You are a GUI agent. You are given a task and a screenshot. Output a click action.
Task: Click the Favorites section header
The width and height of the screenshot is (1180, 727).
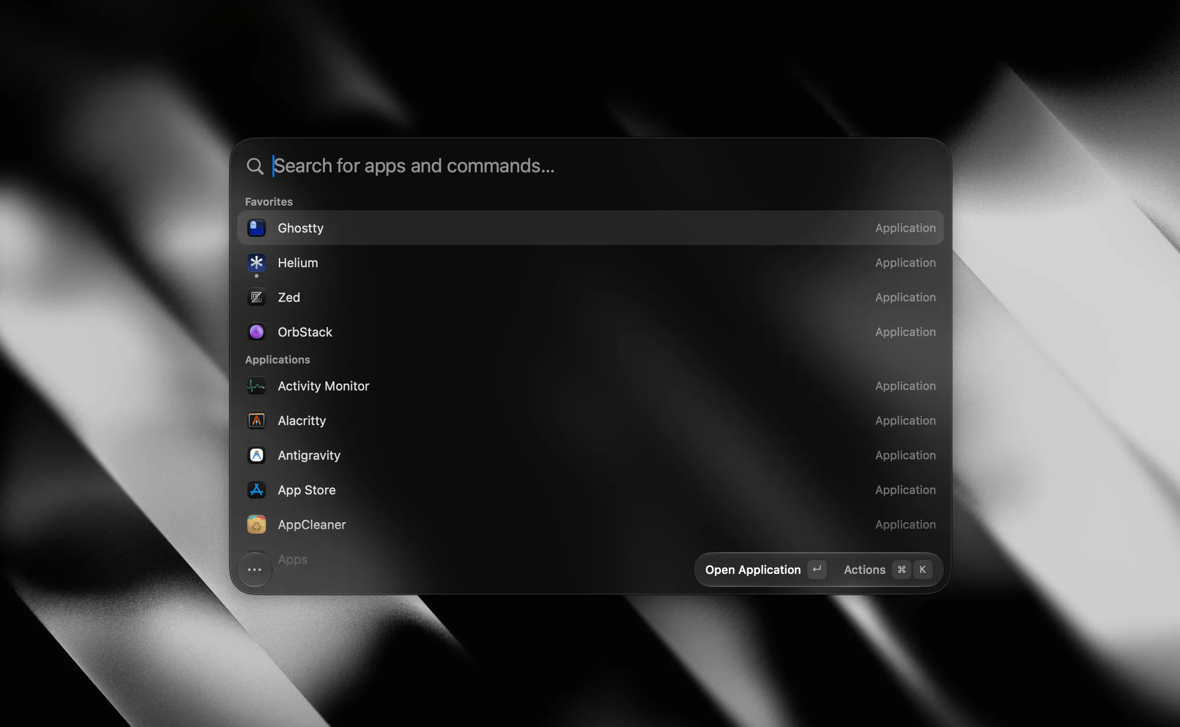coord(269,202)
